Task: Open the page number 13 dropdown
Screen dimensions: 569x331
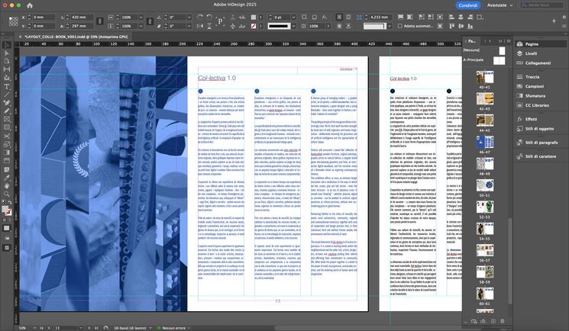Action: [x=80, y=328]
